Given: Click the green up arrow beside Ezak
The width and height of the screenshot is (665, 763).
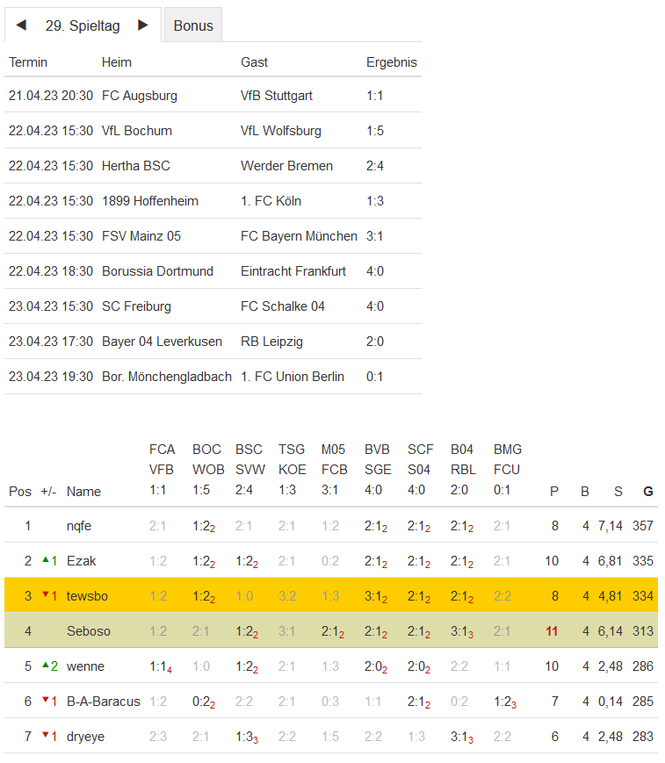Looking at the screenshot, I should point(46,560).
